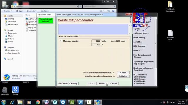Select the regkey.dat file
Image resolution: width=188 pixels, height=105 pixels.
[31, 27]
